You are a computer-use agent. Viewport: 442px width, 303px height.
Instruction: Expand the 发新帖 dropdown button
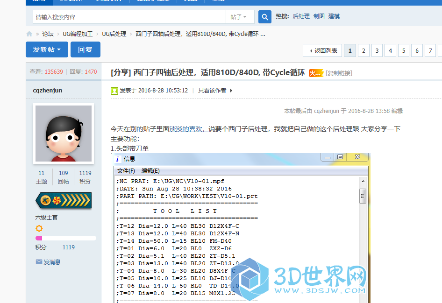pyautogui.click(x=47, y=49)
